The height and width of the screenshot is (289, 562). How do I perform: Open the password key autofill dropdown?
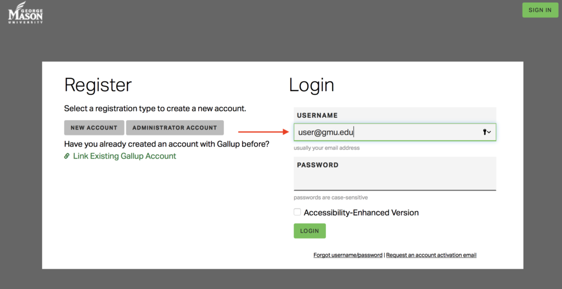tap(487, 133)
